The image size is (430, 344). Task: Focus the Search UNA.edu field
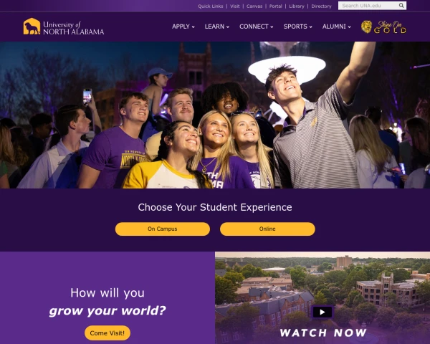(x=369, y=6)
